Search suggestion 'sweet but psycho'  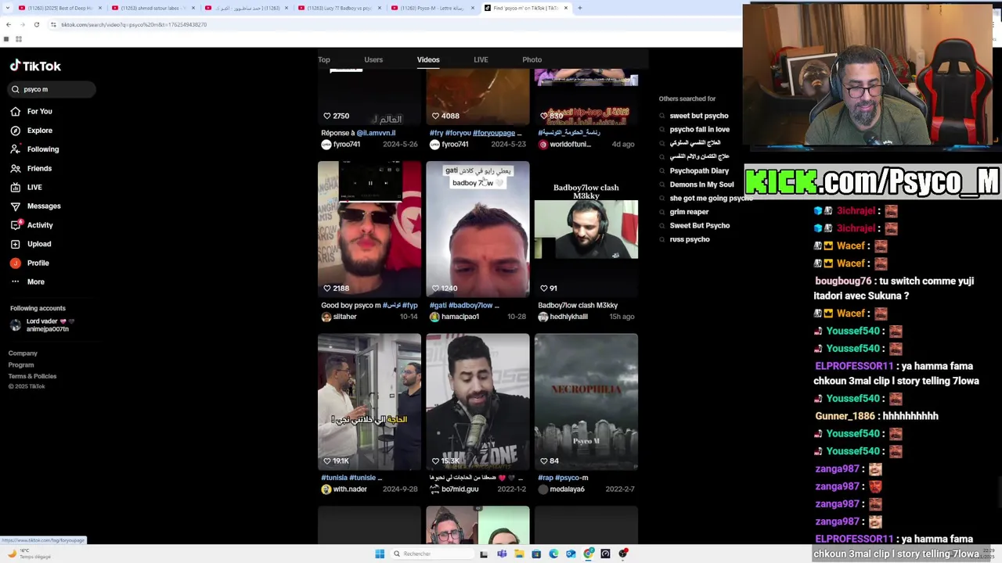coord(699,116)
